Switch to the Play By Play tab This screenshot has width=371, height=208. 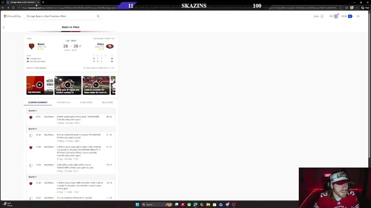point(63,102)
